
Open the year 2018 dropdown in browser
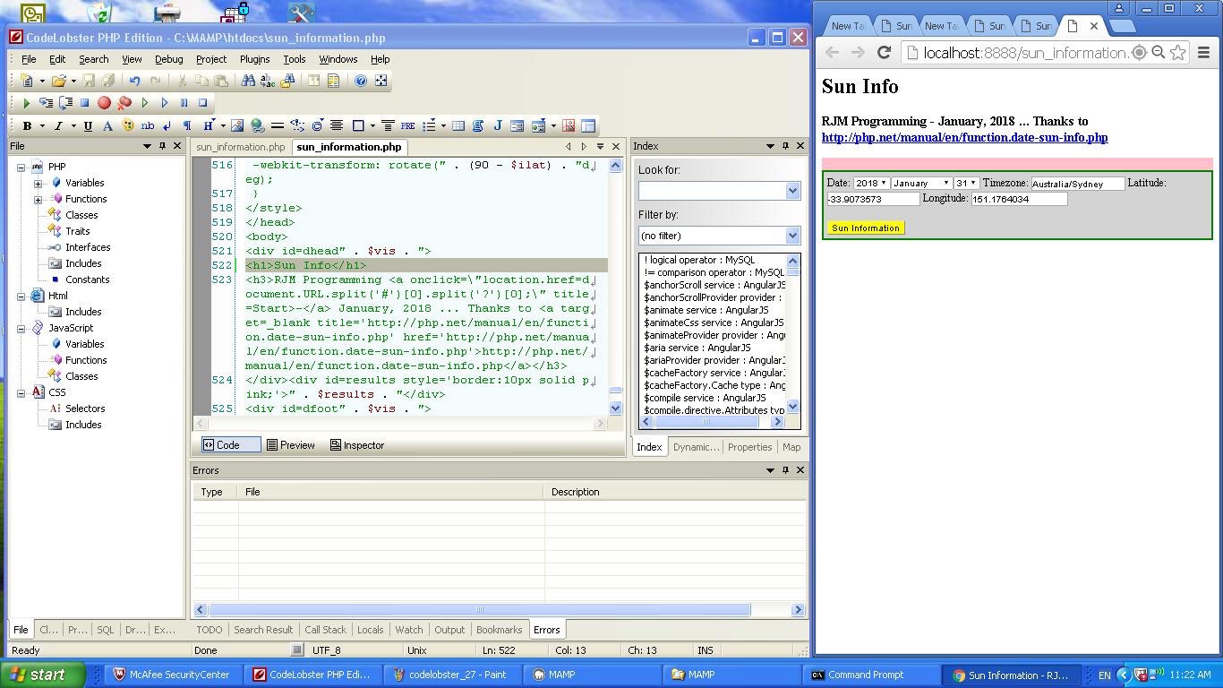(870, 183)
